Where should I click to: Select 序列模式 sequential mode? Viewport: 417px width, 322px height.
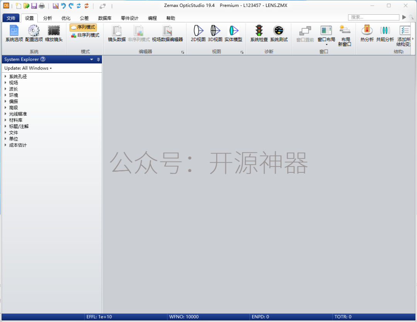(83, 27)
